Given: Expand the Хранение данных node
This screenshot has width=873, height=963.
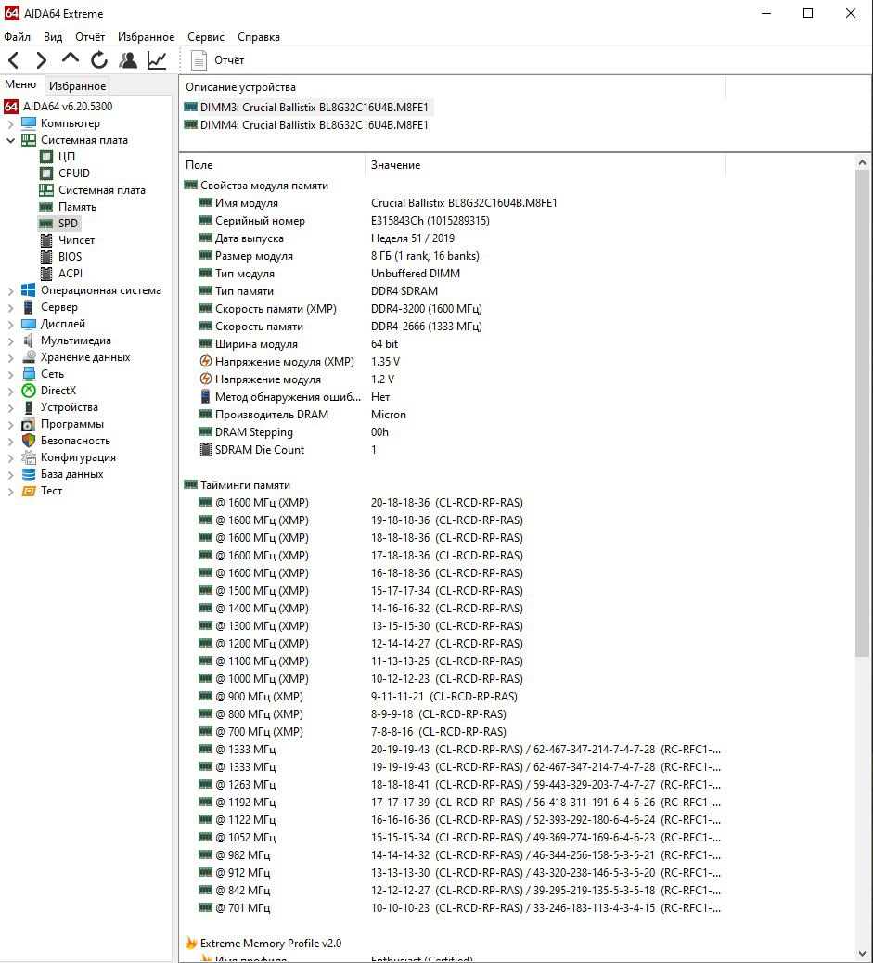Looking at the screenshot, I should [x=10, y=357].
